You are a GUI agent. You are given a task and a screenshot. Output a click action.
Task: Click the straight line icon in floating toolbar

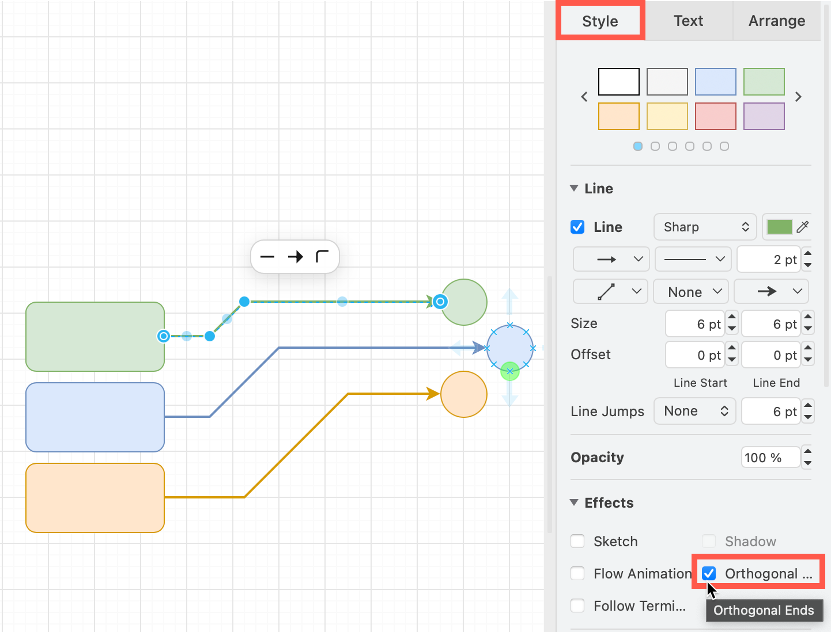(x=267, y=257)
